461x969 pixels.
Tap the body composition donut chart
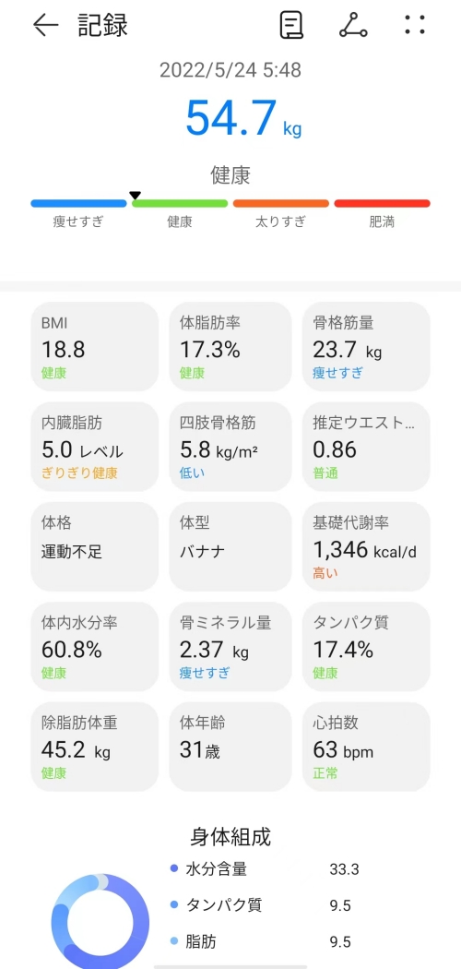pos(100,921)
